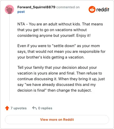114x129 pixels.
Task: Click the vertical comment thread line
Action: click(9, 58)
